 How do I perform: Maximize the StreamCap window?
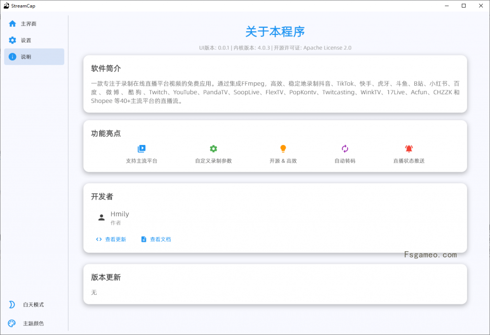coord(464,6)
